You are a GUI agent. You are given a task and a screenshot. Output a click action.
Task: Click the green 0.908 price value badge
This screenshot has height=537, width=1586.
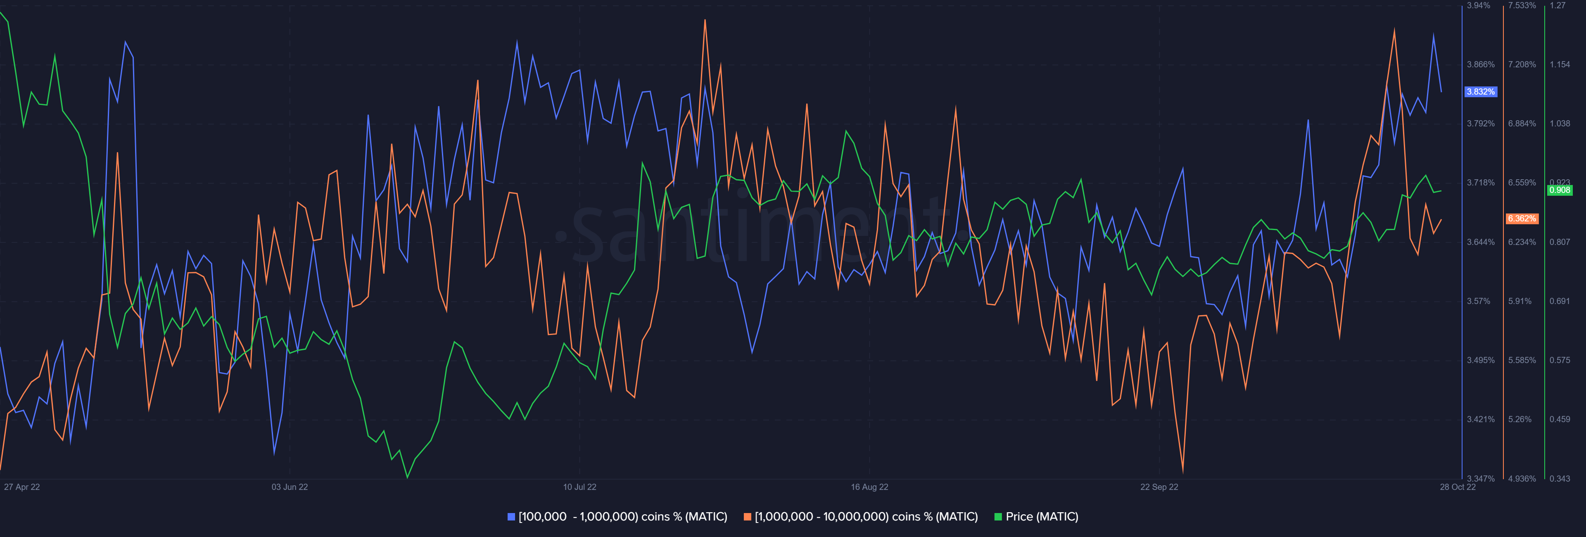[1560, 190]
